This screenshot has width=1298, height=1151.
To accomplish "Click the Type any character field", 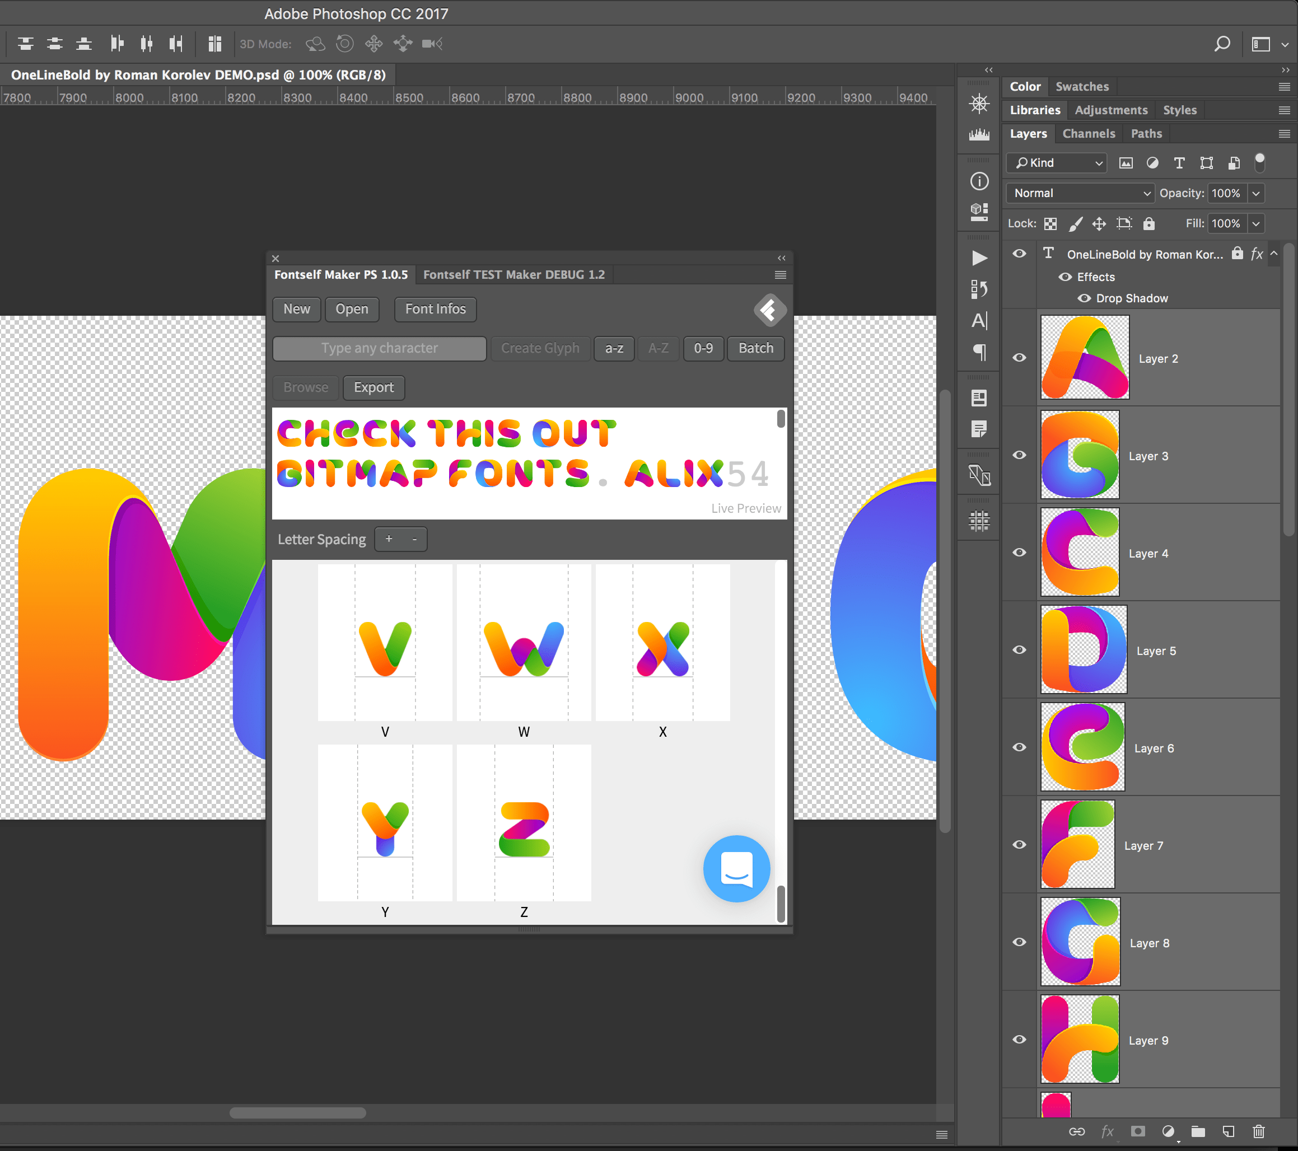I will pos(379,348).
